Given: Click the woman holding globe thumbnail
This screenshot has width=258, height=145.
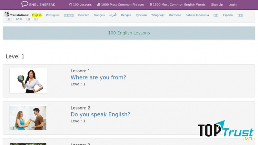Looking at the screenshot, I should pos(28,81).
